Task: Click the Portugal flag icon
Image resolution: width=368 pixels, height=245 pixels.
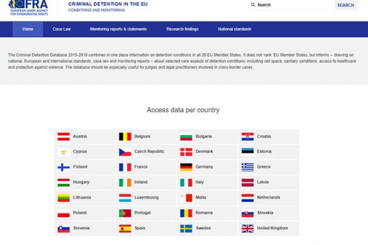Action: [125, 213]
